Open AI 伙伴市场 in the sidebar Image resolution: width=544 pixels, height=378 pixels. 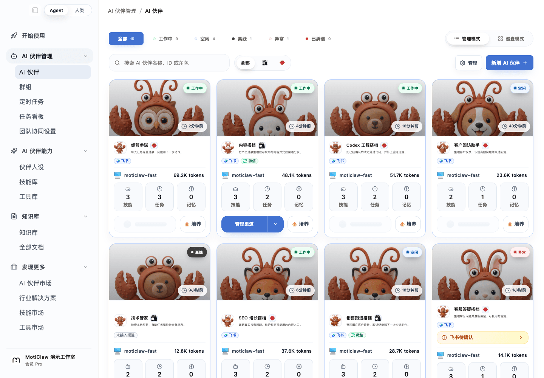point(53,283)
